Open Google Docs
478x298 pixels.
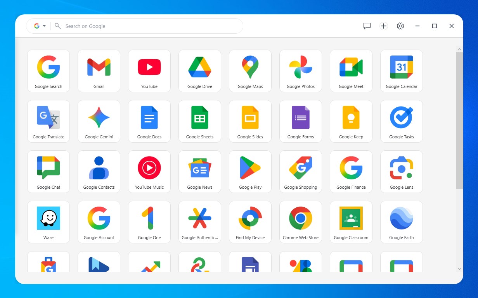pos(149,121)
